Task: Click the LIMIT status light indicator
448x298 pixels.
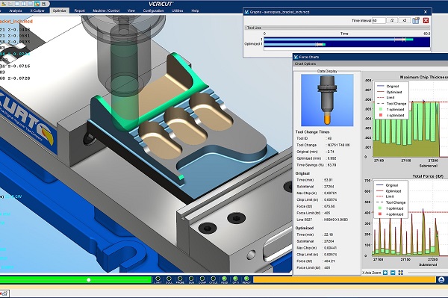Action: 158,279
